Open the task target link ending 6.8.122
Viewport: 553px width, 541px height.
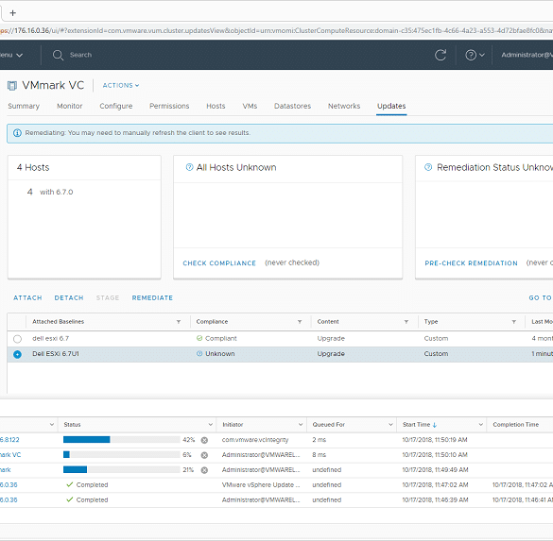(9, 440)
